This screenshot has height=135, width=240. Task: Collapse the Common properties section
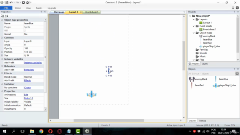click(x=1, y=37)
